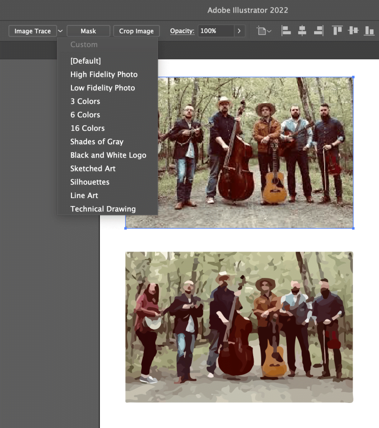Select Sketched Art preset

pyautogui.click(x=108, y=168)
